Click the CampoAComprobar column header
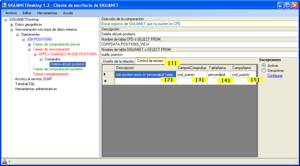This screenshot has width=300, height=166. coord(191,68)
